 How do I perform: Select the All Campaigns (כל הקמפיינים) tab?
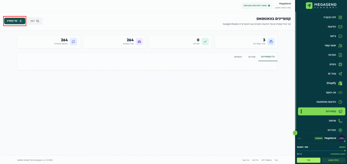[x=268, y=57]
